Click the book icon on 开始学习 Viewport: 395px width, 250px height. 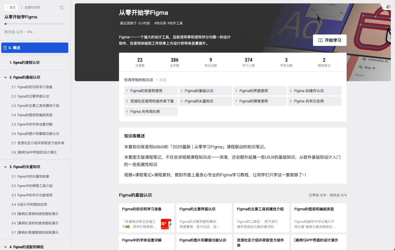[320, 41]
